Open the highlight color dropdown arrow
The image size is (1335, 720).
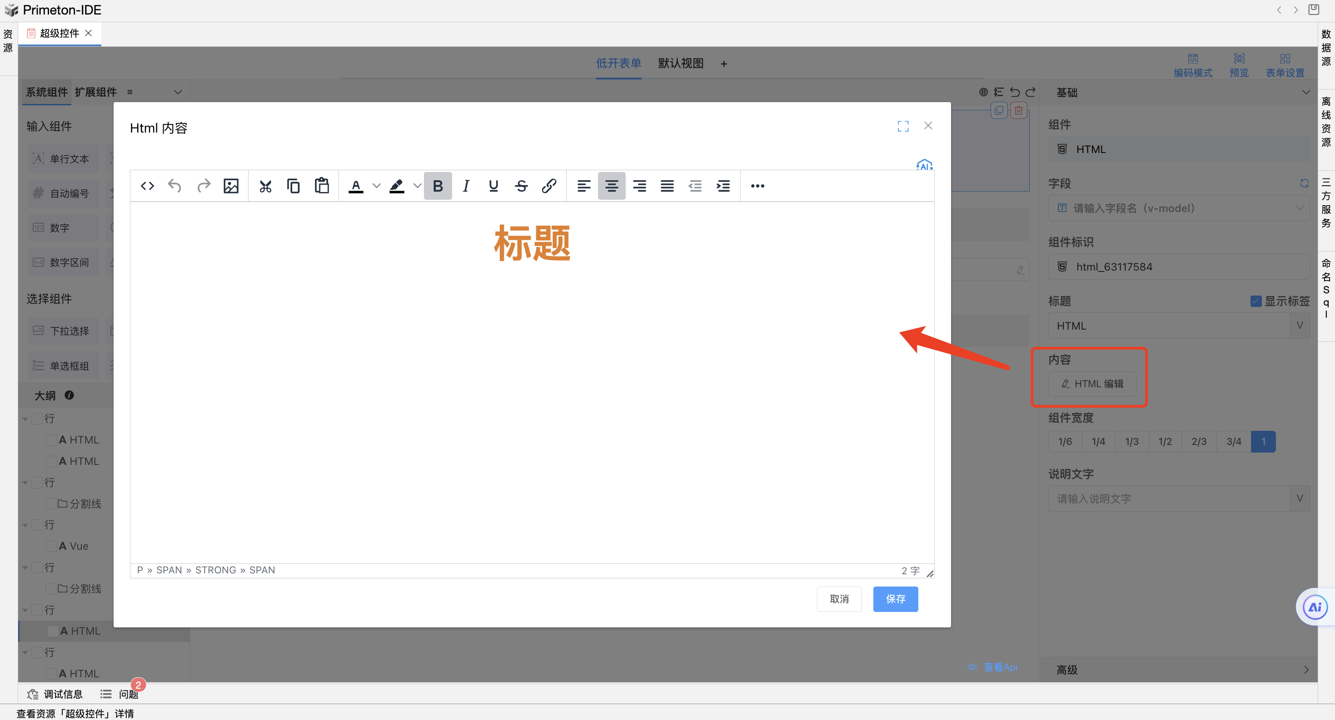[x=417, y=186]
